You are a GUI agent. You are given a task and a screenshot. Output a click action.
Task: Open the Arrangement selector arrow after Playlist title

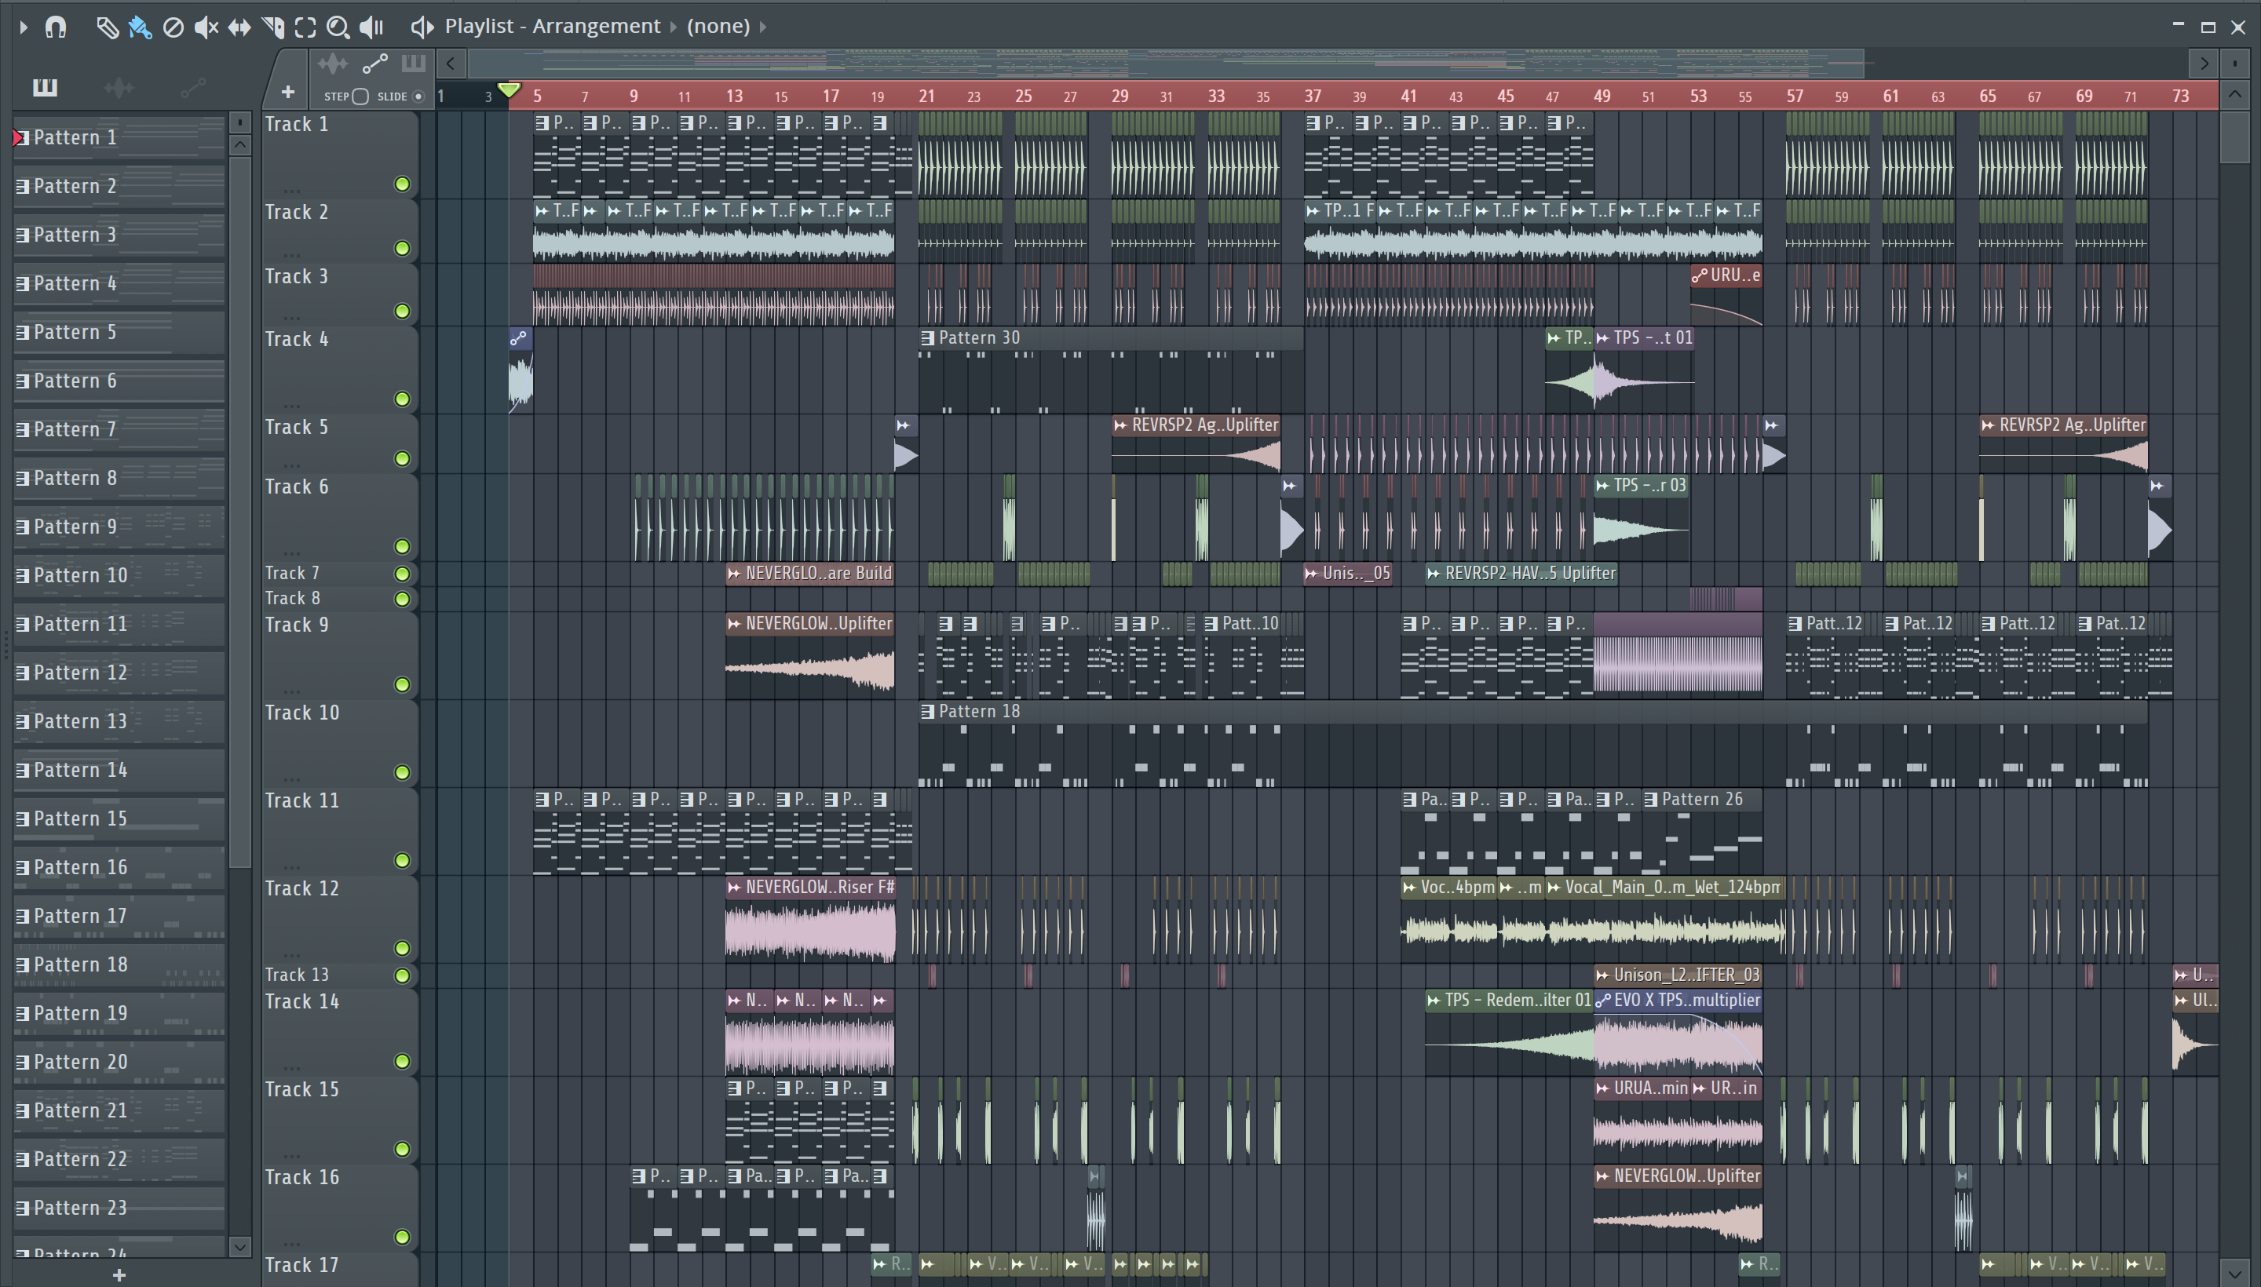coord(674,27)
